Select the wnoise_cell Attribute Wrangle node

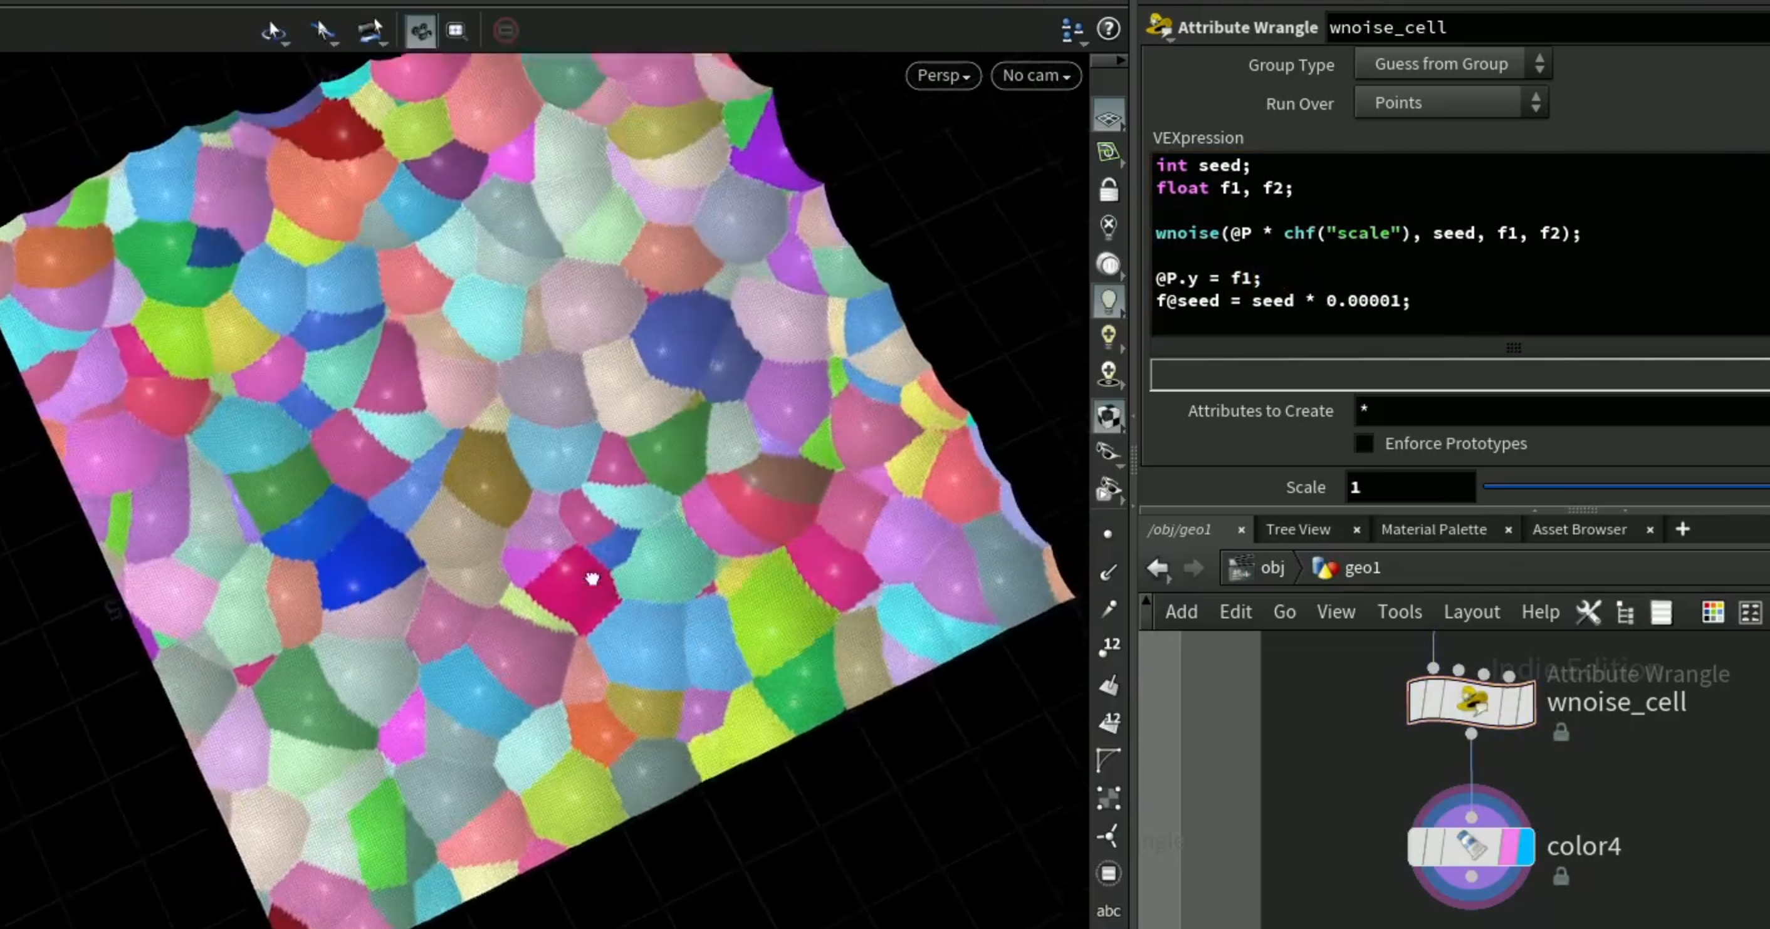coord(1470,701)
